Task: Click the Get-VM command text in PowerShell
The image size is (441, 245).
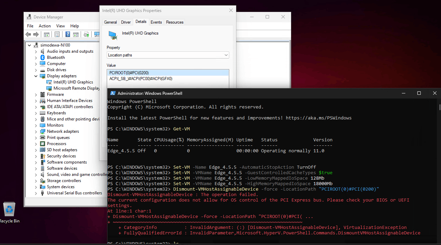Action: [182, 129]
